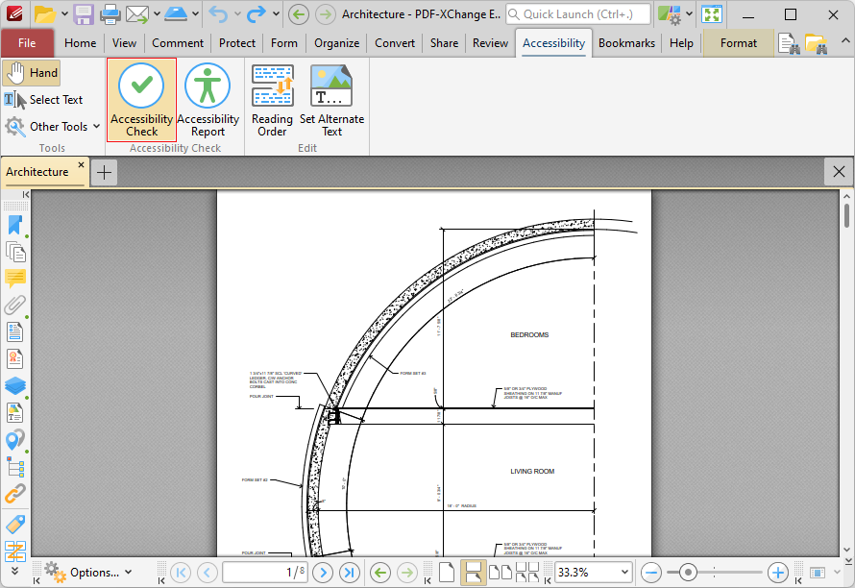Image resolution: width=855 pixels, height=588 pixels.
Task: Open the Signatures pane in sidebar
Action: tap(15, 359)
